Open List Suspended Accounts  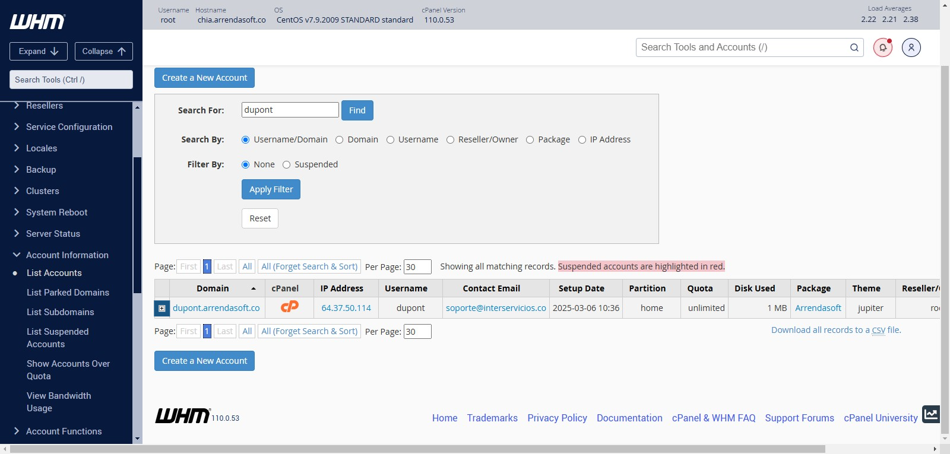pyautogui.click(x=58, y=338)
